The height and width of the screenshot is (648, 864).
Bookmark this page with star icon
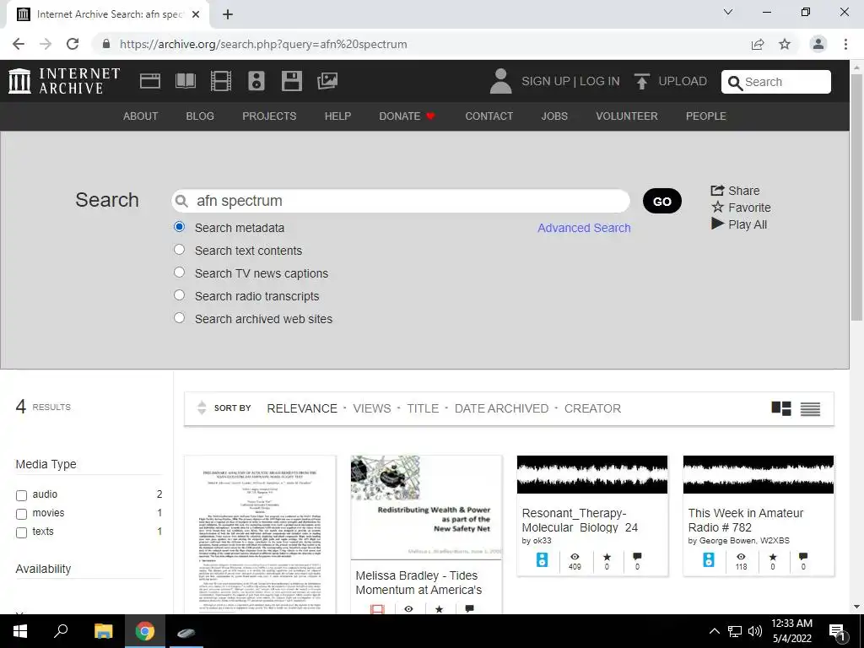coord(785,44)
